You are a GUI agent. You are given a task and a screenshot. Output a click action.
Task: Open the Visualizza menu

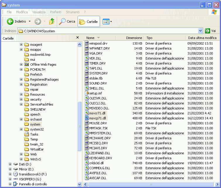39,12
